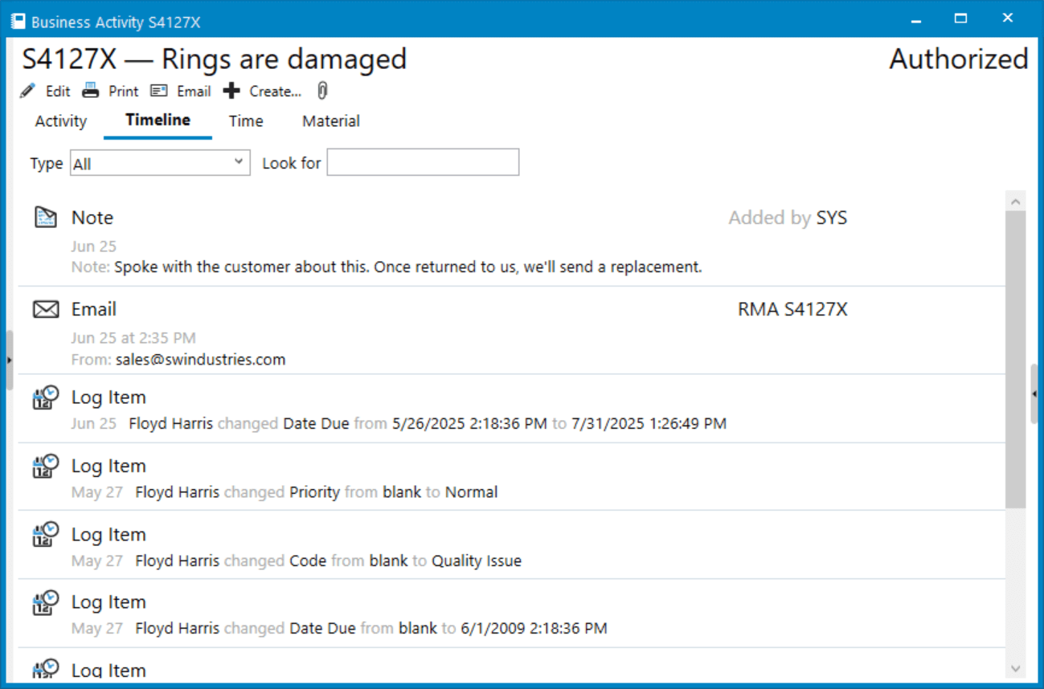Click the Priority changed to Normal text

(317, 492)
